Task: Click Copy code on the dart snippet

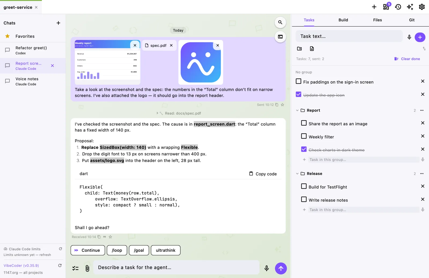Action: tap(263, 174)
